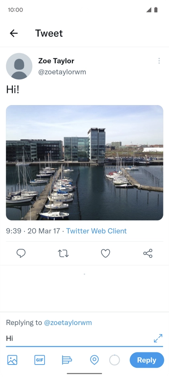Open the three-dot tweet options menu
Viewport: 169px width, 377px height.
click(x=159, y=61)
